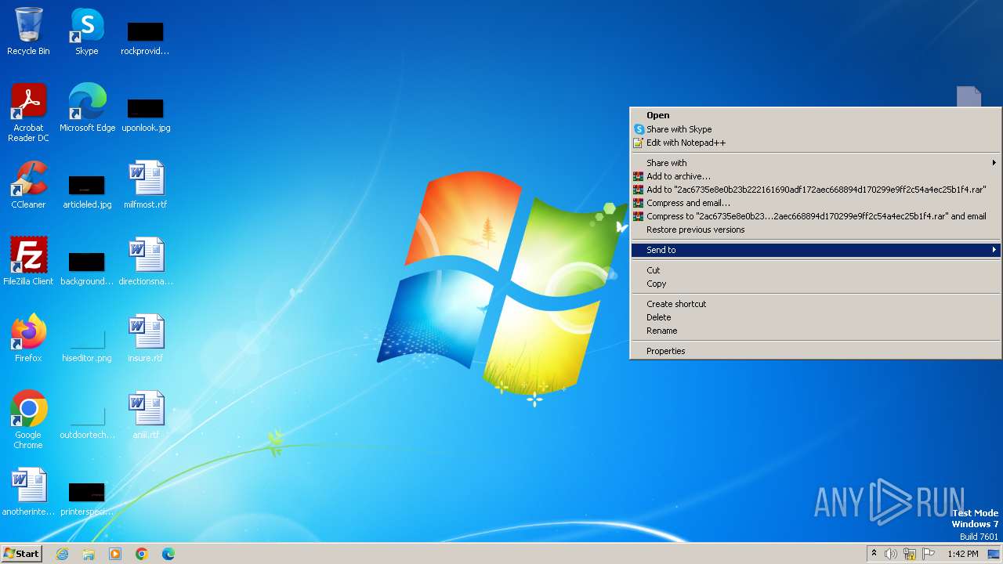Select the FileZilla Client shortcut
Image resolution: width=1003 pixels, height=564 pixels.
point(28,262)
